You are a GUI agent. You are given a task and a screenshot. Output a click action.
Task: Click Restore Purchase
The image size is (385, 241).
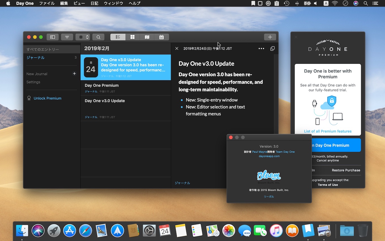pos(346,170)
